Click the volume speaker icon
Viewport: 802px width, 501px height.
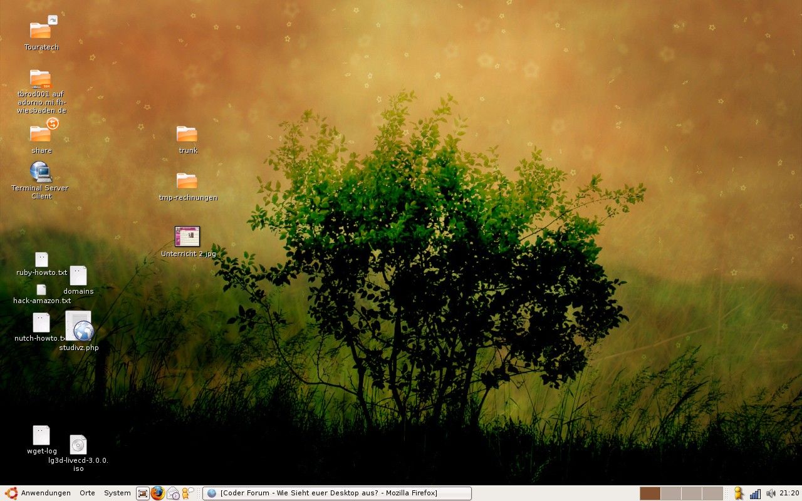[x=770, y=493]
